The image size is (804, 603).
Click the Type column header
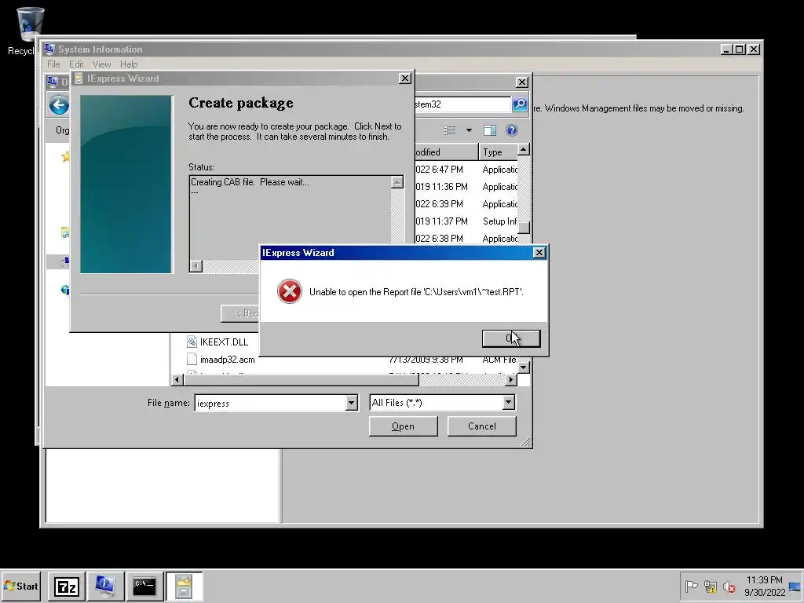pos(498,152)
